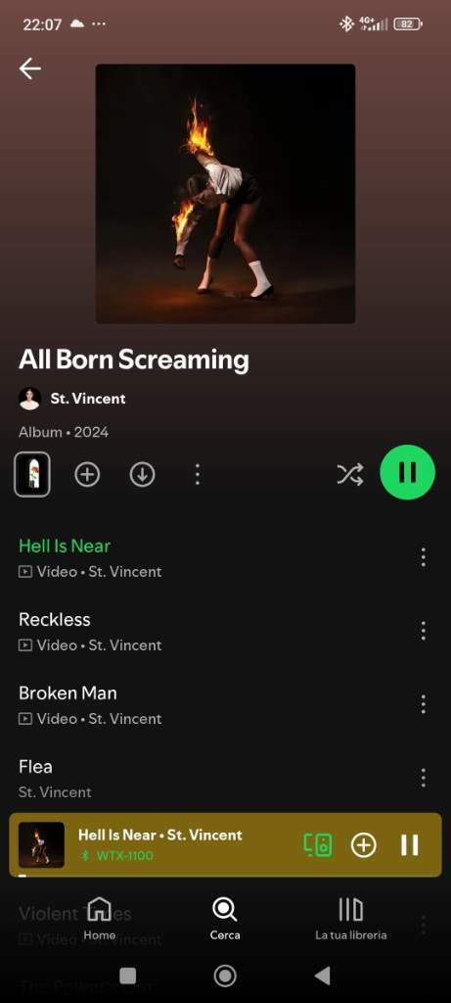The width and height of the screenshot is (451, 1003).
Task: Download the All Born Screaming album
Action: 143,475
